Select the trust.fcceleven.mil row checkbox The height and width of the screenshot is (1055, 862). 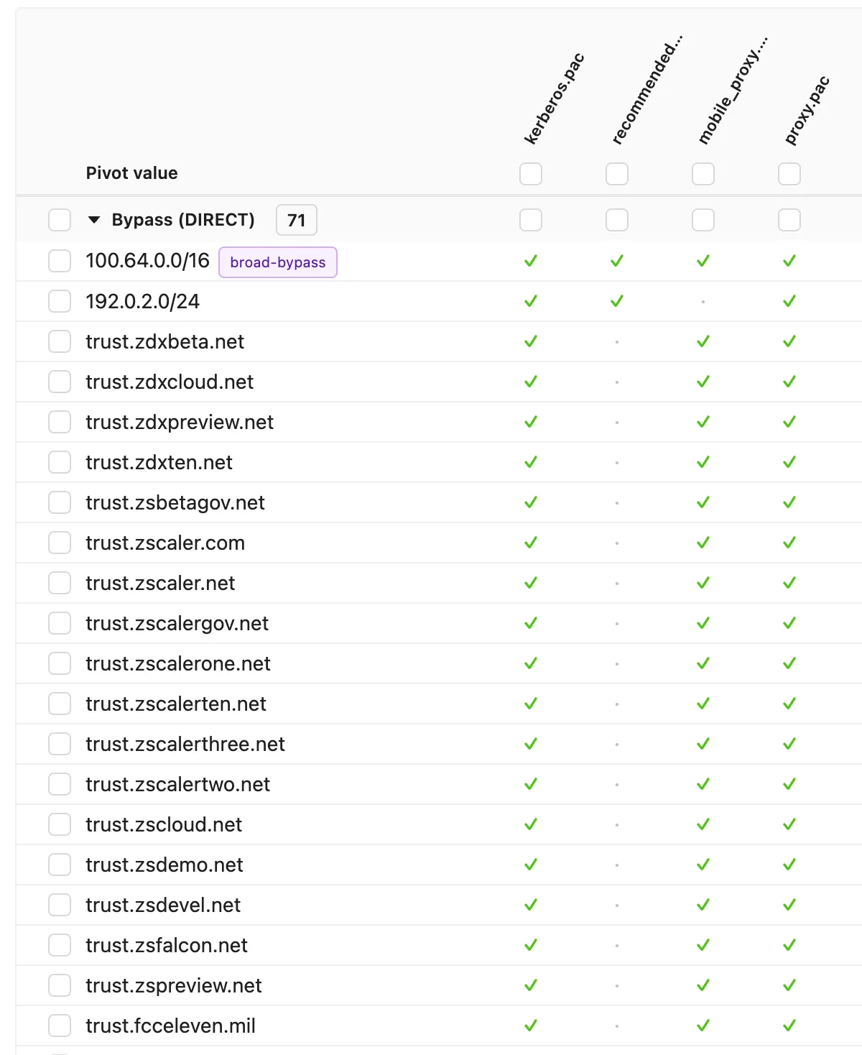click(x=60, y=1026)
